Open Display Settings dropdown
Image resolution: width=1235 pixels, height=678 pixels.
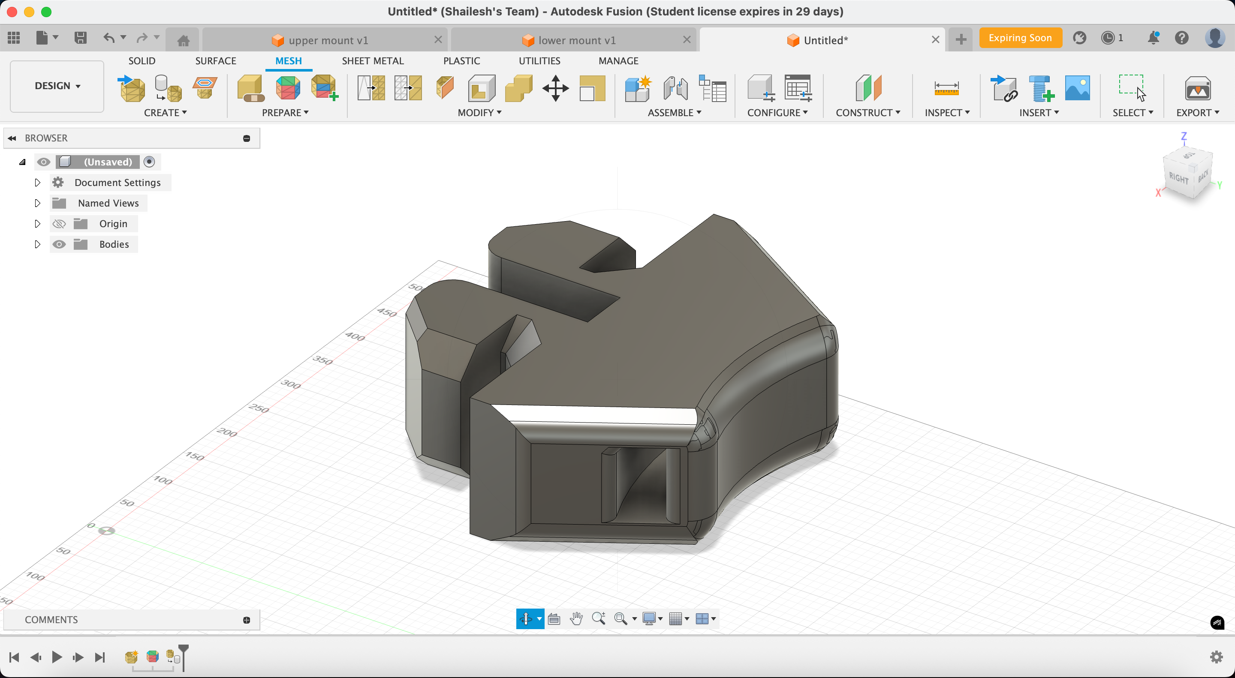tap(653, 618)
